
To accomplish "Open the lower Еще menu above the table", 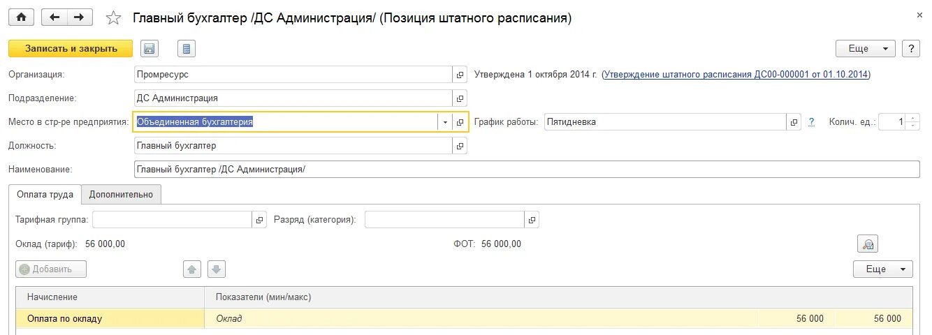I will coord(882,269).
